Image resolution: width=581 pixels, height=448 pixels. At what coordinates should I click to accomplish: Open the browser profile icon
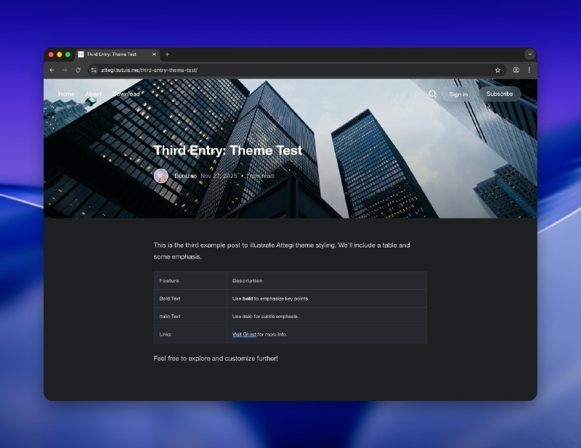(516, 70)
